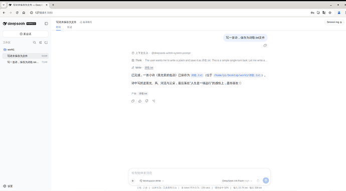Click the 缓存命中 50% status text
346x191 pixels.
[x=222, y=187]
